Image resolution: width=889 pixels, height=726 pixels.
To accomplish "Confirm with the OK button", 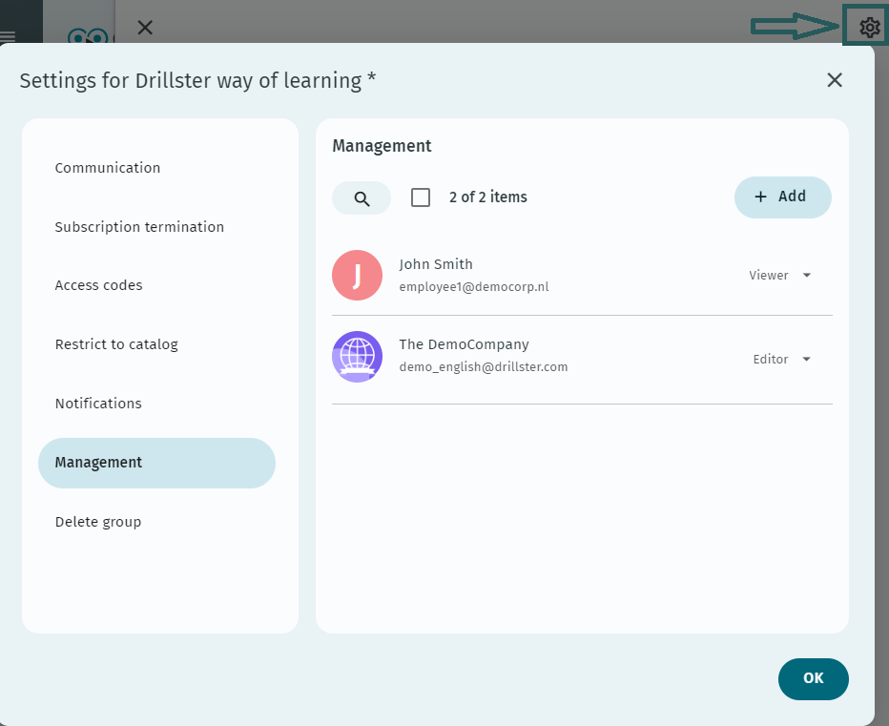I will (x=813, y=679).
